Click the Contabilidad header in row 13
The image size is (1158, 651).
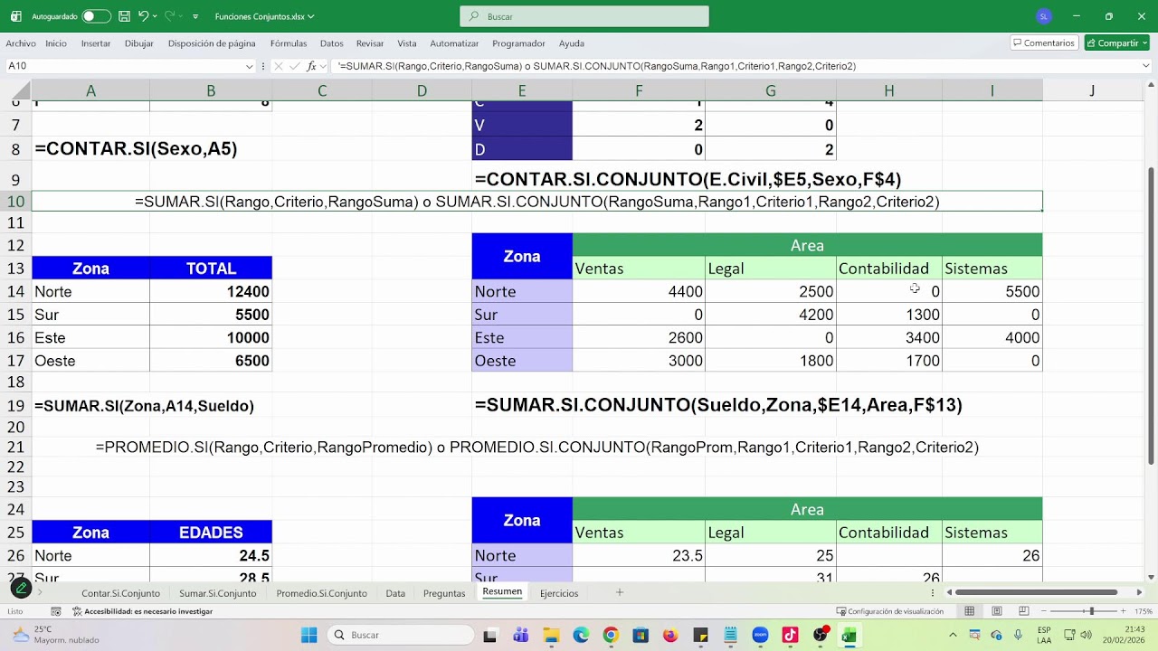click(x=888, y=269)
